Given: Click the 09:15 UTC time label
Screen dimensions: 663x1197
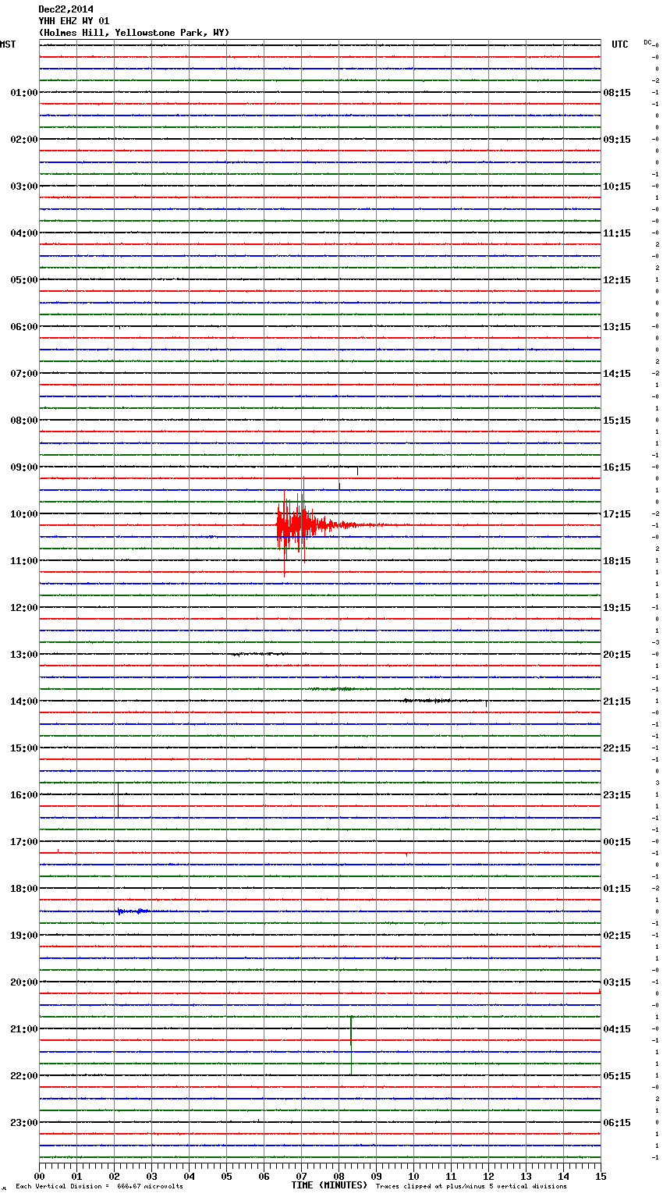Looking at the screenshot, I should [617, 140].
